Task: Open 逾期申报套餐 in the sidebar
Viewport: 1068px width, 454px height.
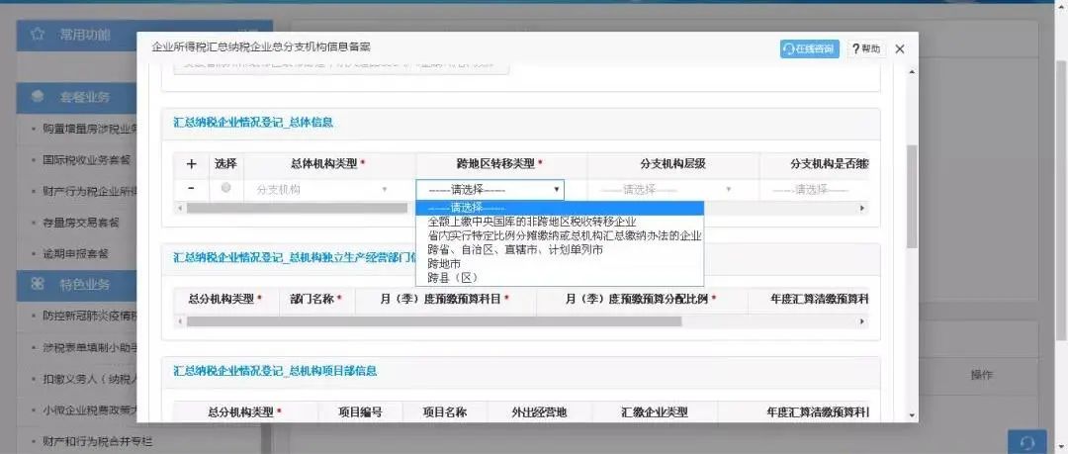Action: [x=75, y=253]
